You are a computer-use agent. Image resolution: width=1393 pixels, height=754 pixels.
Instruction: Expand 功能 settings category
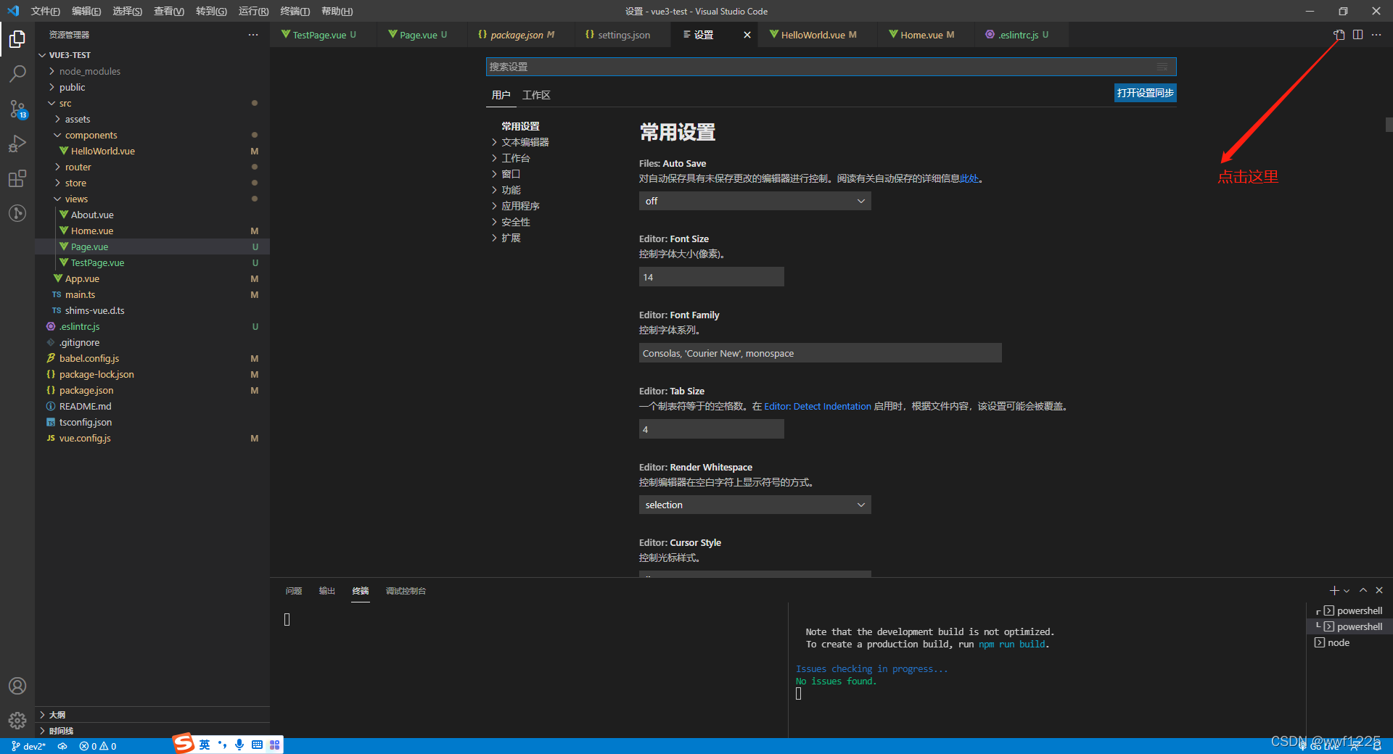(506, 190)
